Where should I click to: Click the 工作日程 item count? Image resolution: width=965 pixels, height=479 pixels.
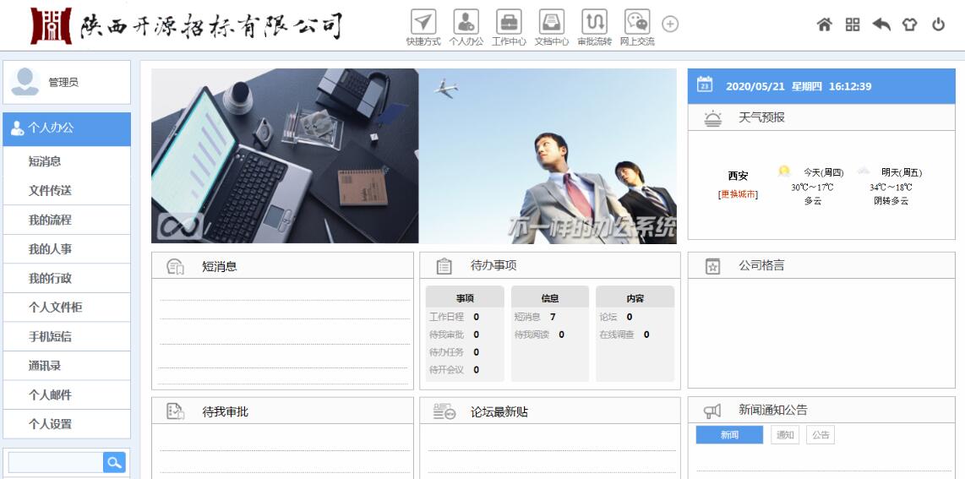click(477, 318)
